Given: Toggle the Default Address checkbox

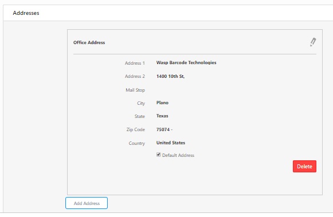Looking at the screenshot, I should pyautogui.click(x=158, y=155).
